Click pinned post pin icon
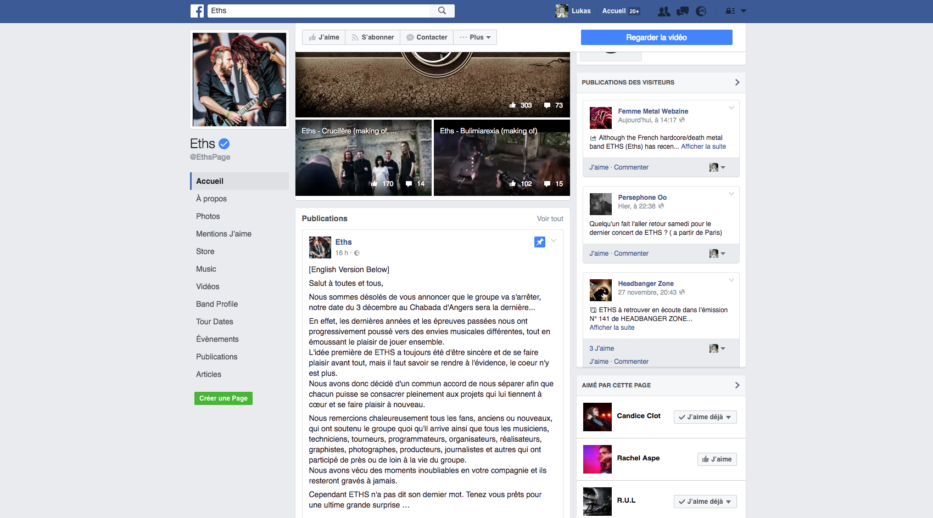933x518 pixels. 540,242
